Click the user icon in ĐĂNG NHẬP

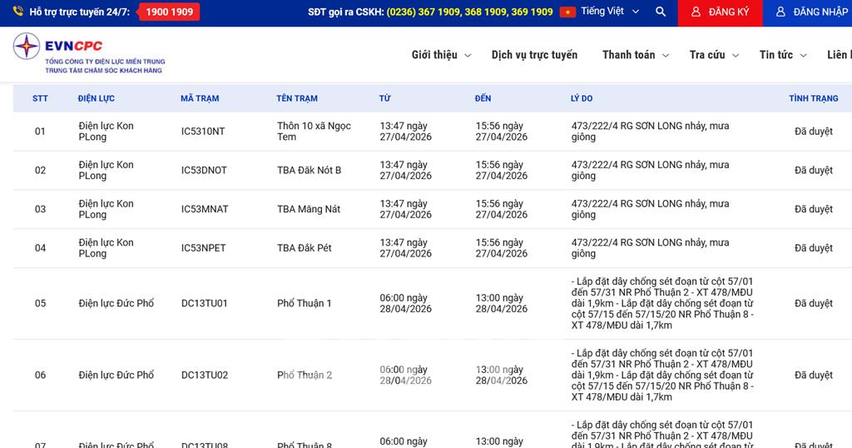[x=780, y=12]
